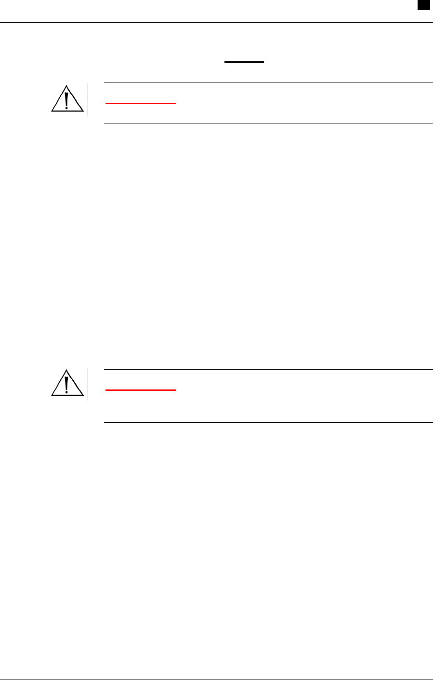This screenshot has height=680, width=433.
Task: Click the empty body area between the caution boxes
Action: click(217, 246)
